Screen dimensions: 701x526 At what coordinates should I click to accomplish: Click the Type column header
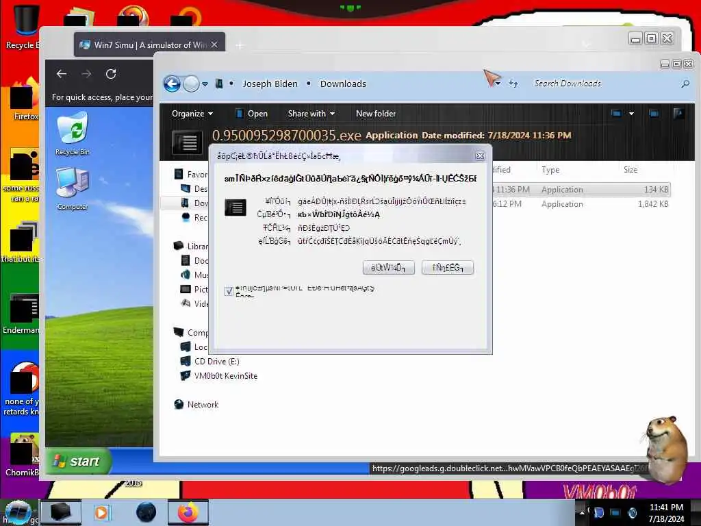(x=550, y=170)
